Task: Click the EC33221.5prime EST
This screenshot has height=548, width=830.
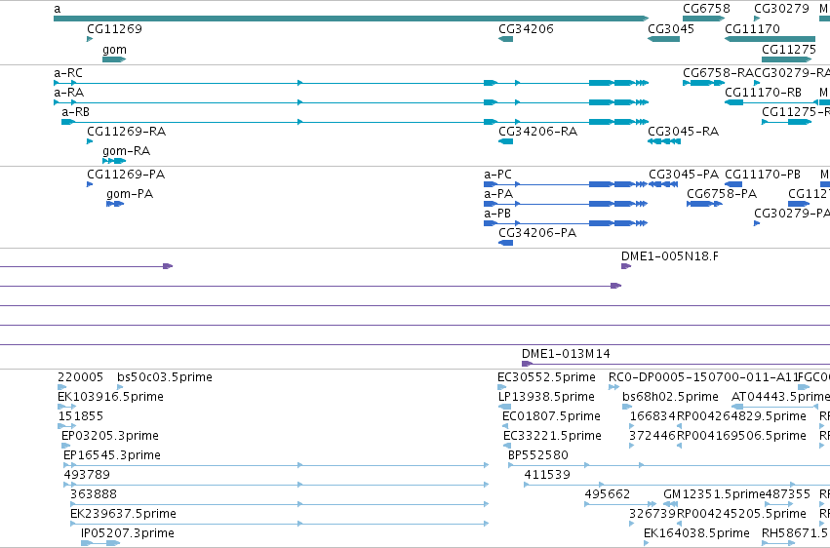Action: pyautogui.click(x=507, y=446)
